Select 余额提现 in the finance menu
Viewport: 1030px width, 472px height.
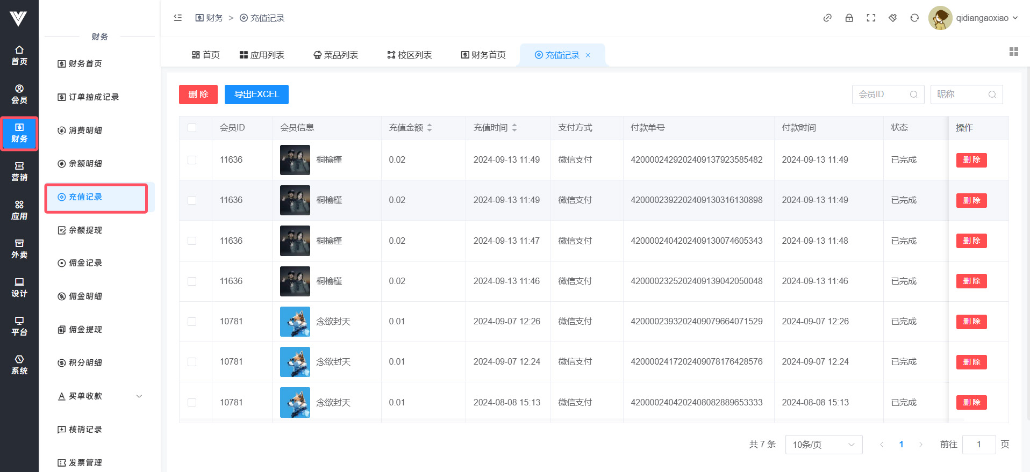pyautogui.click(x=85, y=230)
